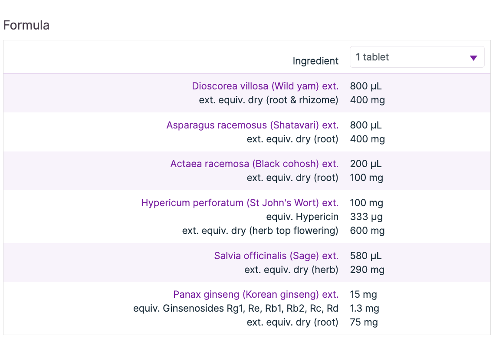Image resolution: width=493 pixels, height=362 pixels.
Task: Click the equiv. Hypericin row label
Action: tap(302, 217)
